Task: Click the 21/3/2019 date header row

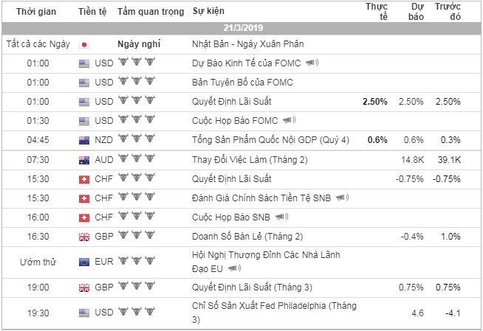Action: tap(241, 28)
